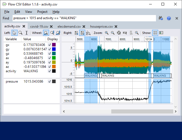
Task: Click the greyed zoom fit vertical icon
Action: click(x=131, y=33)
